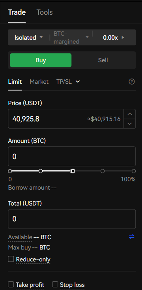Expand the BTC-margined dropdown
Image resolution: width=142 pixels, height=290 pixels.
[x=71, y=38]
